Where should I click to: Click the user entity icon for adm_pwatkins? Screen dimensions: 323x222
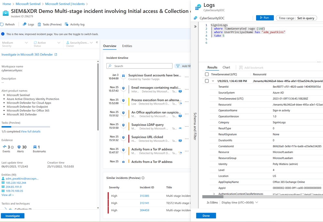3,179
